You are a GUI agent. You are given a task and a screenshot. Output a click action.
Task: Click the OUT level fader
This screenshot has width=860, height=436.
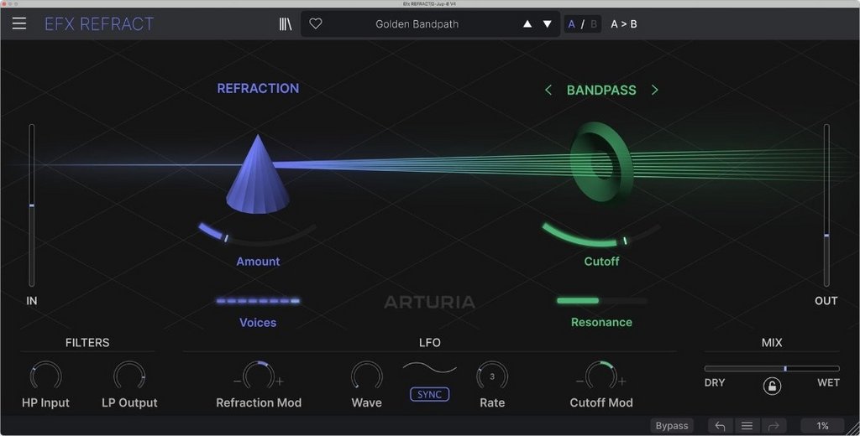[x=826, y=205]
